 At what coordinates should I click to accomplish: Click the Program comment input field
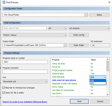coord(25,72)
